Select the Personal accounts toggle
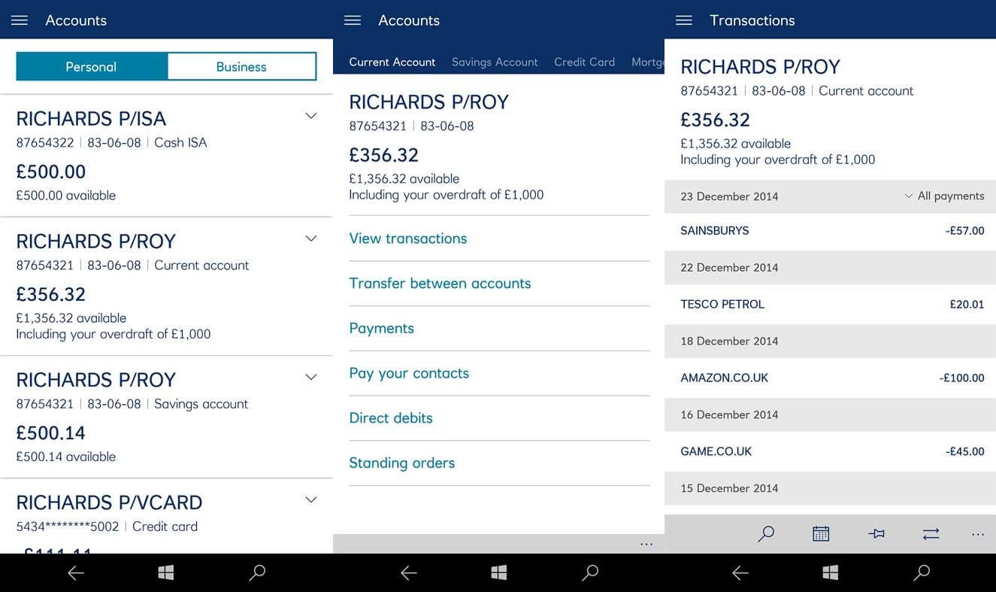 pos(91,66)
